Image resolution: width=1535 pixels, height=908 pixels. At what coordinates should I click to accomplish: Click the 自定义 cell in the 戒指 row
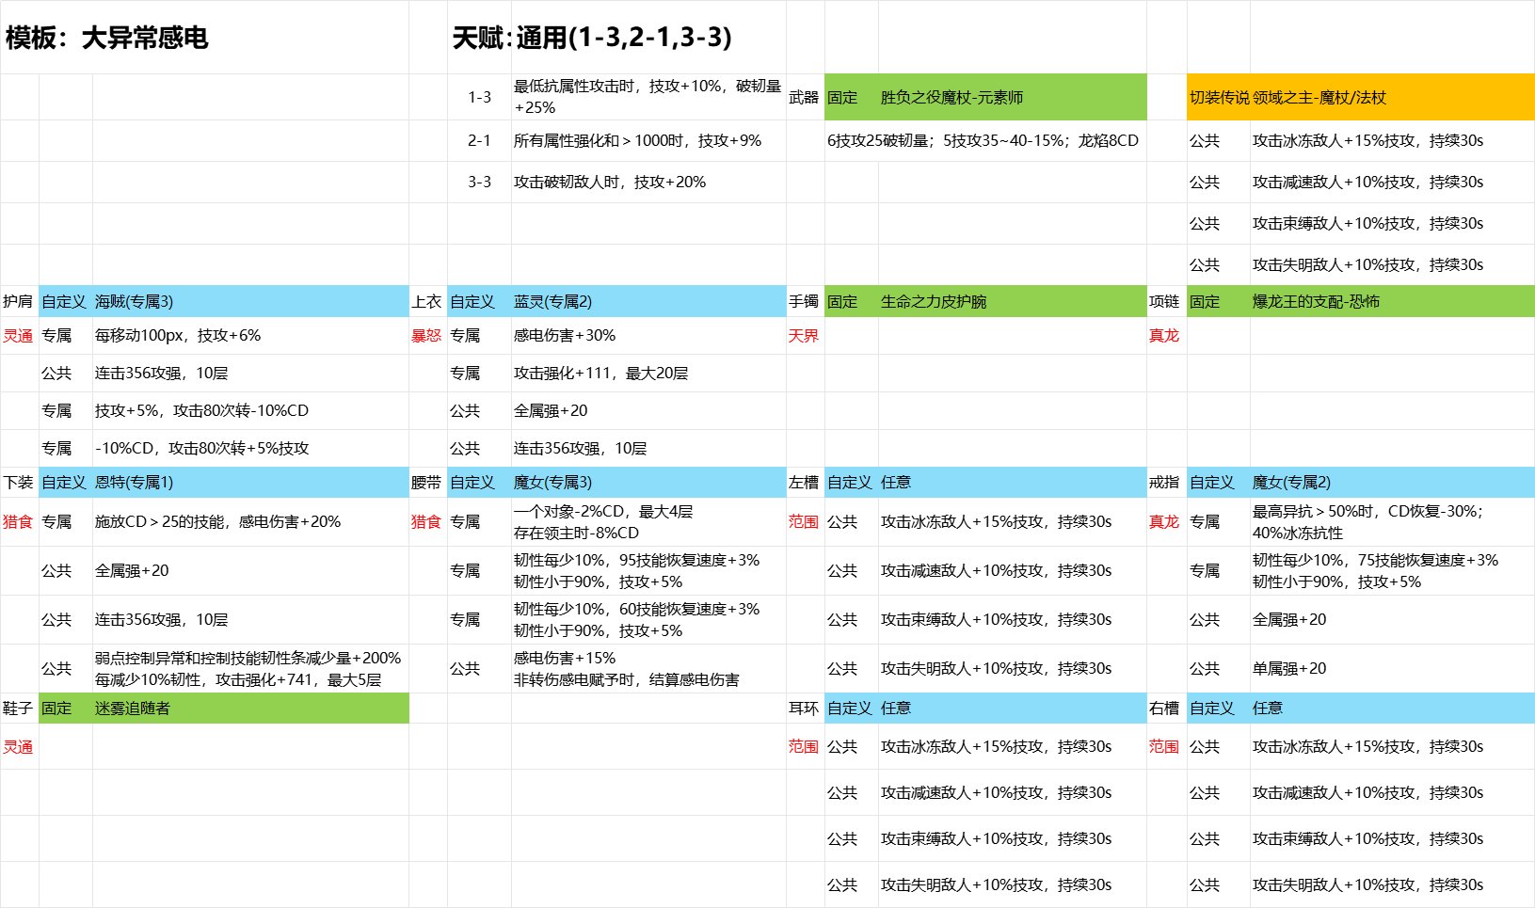(x=1218, y=482)
